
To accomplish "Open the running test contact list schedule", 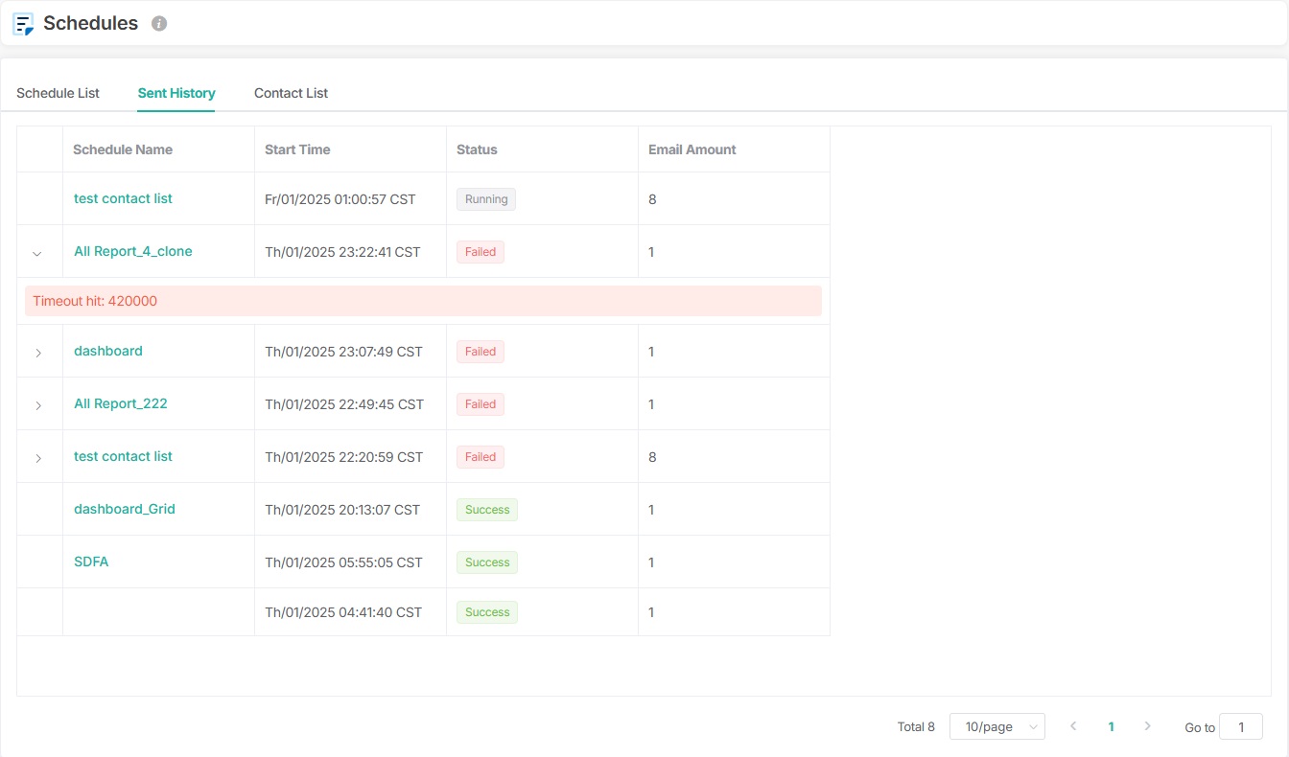I will point(123,198).
